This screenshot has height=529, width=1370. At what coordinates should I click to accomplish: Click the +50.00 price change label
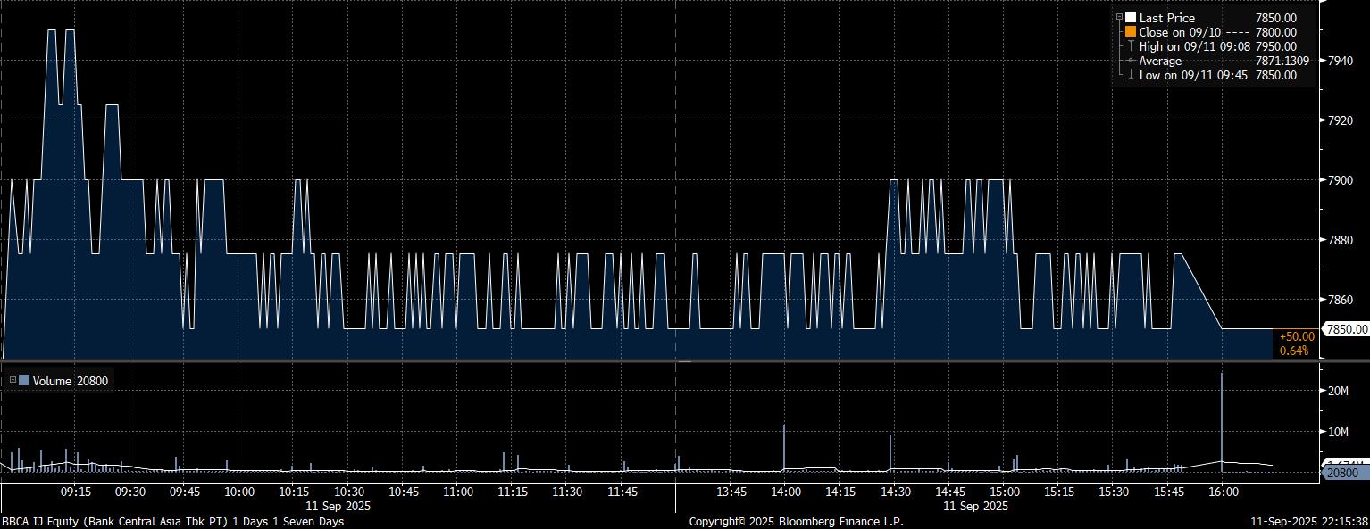tap(1296, 336)
